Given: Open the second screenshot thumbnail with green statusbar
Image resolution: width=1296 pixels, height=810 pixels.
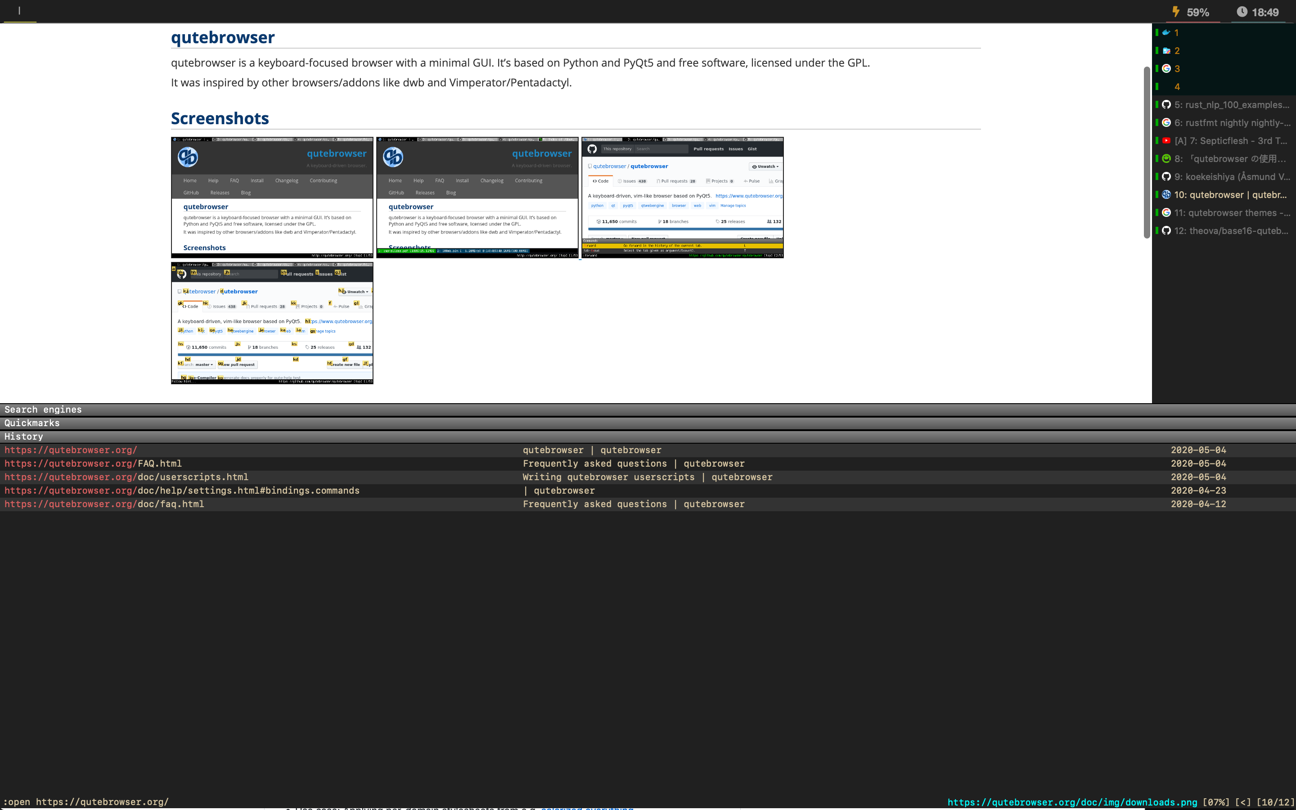Looking at the screenshot, I should click(477, 197).
